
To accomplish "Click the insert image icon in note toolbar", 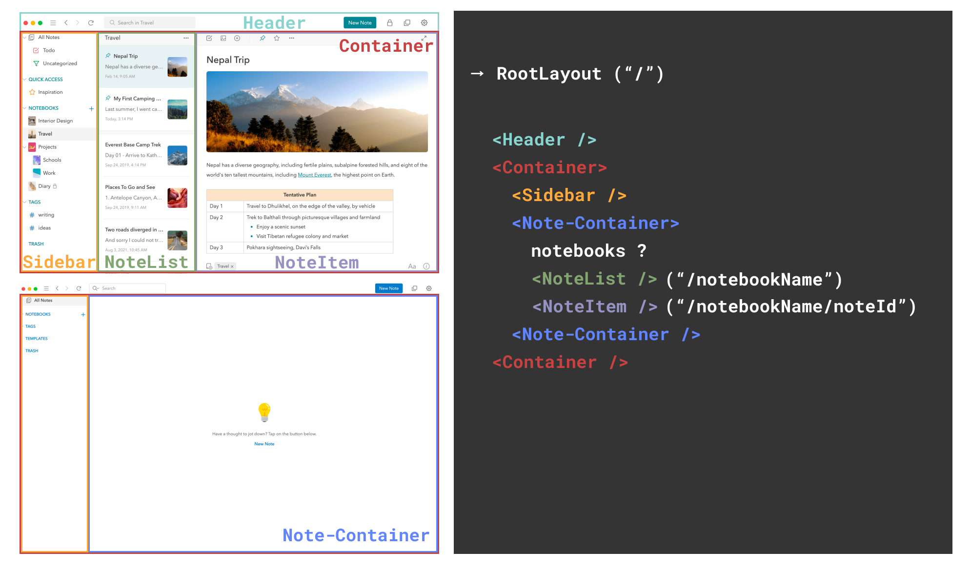I will click(x=223, y=38).
